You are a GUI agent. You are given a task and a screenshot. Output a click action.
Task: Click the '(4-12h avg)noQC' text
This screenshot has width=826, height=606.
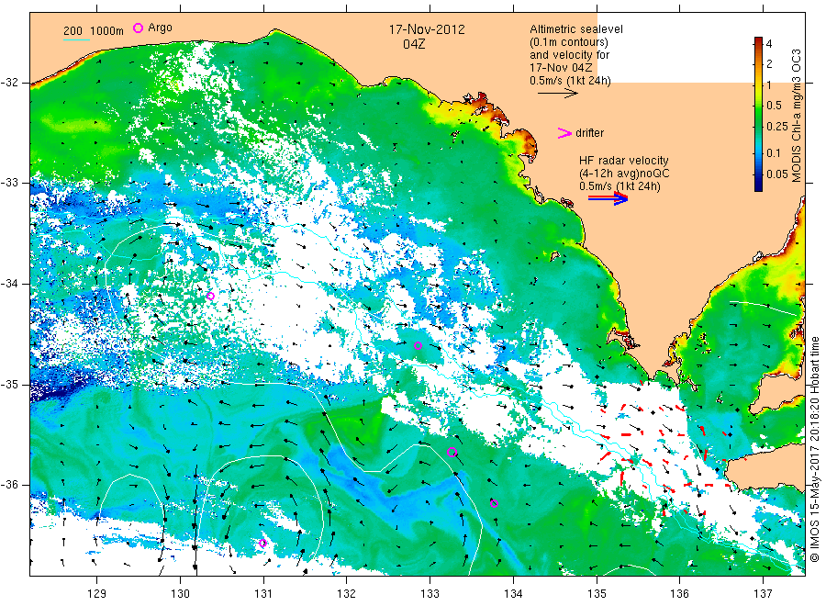[624, 173]
